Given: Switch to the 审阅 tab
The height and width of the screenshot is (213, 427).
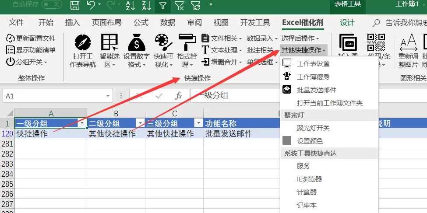Looking at the screenshot, I should [194, 23].
